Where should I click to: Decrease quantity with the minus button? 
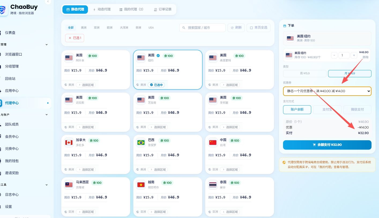(334, 55)
